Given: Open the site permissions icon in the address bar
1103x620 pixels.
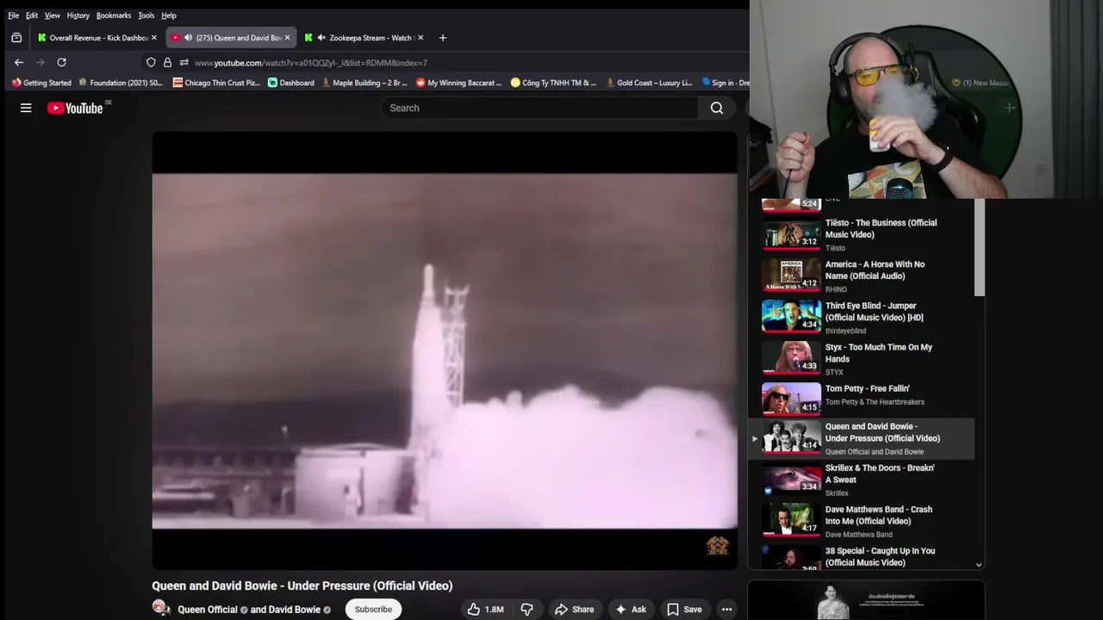Looking at the screenshot, I should [x=184, y=62].
